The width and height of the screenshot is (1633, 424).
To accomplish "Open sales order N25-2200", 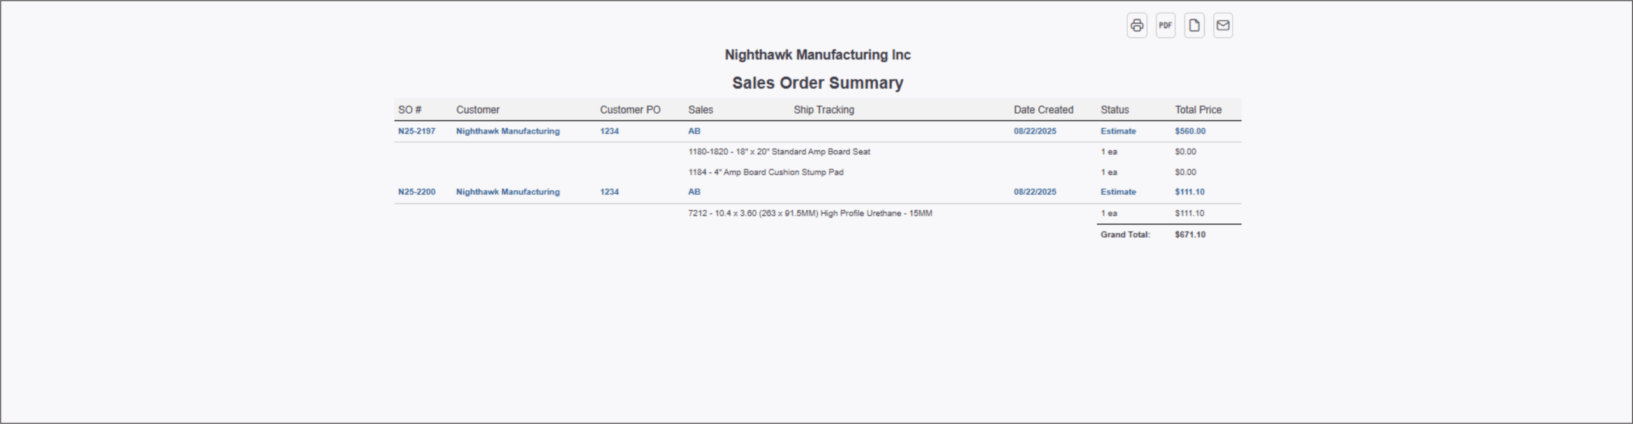I will pyautogui.click(x=417, y=192).
